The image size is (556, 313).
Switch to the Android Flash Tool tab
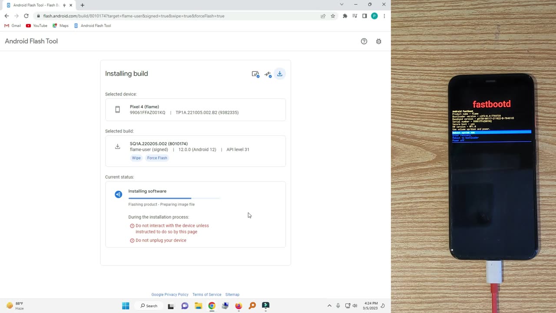36,5
